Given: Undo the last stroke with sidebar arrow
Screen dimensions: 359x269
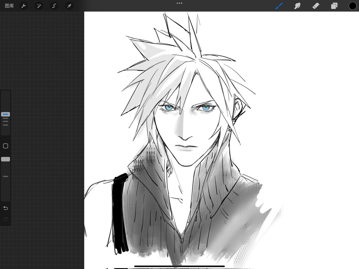Looking at the screenshot, I should (x=5, y=208).
